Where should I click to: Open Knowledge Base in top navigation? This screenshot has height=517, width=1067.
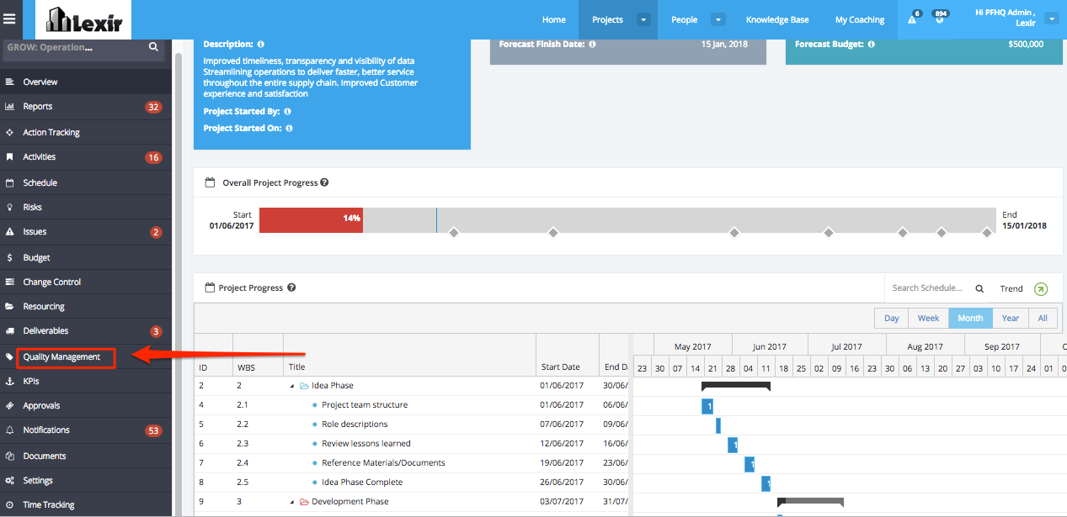[x=777, y=19]
